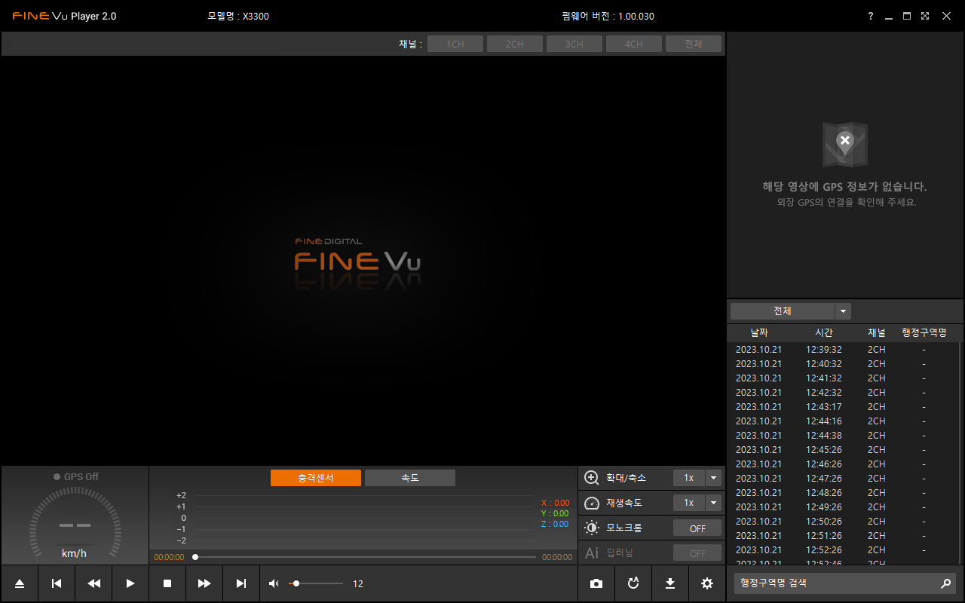The width and height of the screenshot is (965, 603).
Task: Select recording at 12:43:17
Action: point(843,407)
